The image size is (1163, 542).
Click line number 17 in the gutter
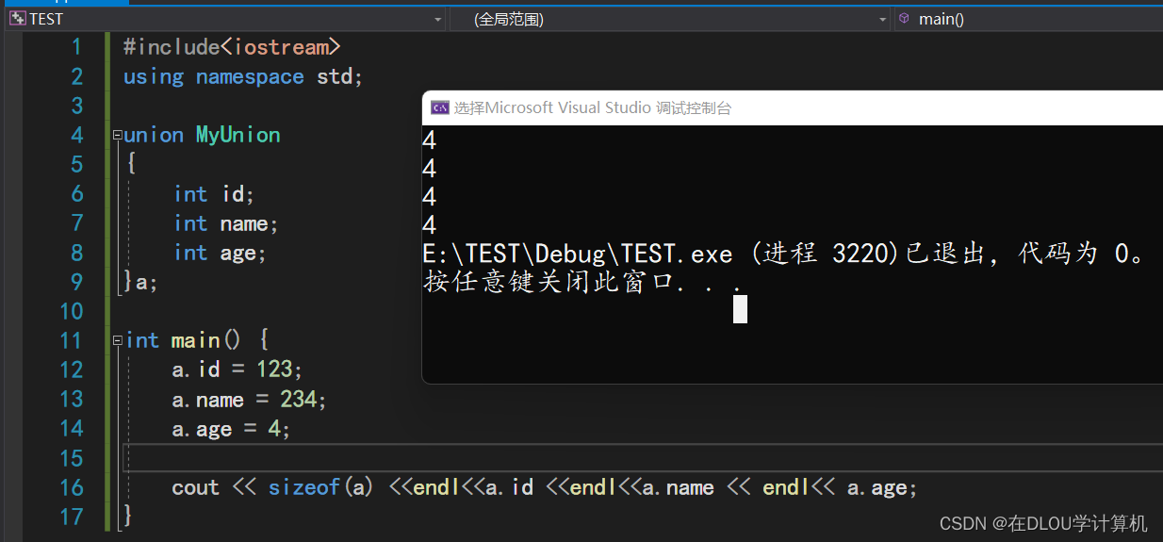pyautogui.click(x=72, y=517)
